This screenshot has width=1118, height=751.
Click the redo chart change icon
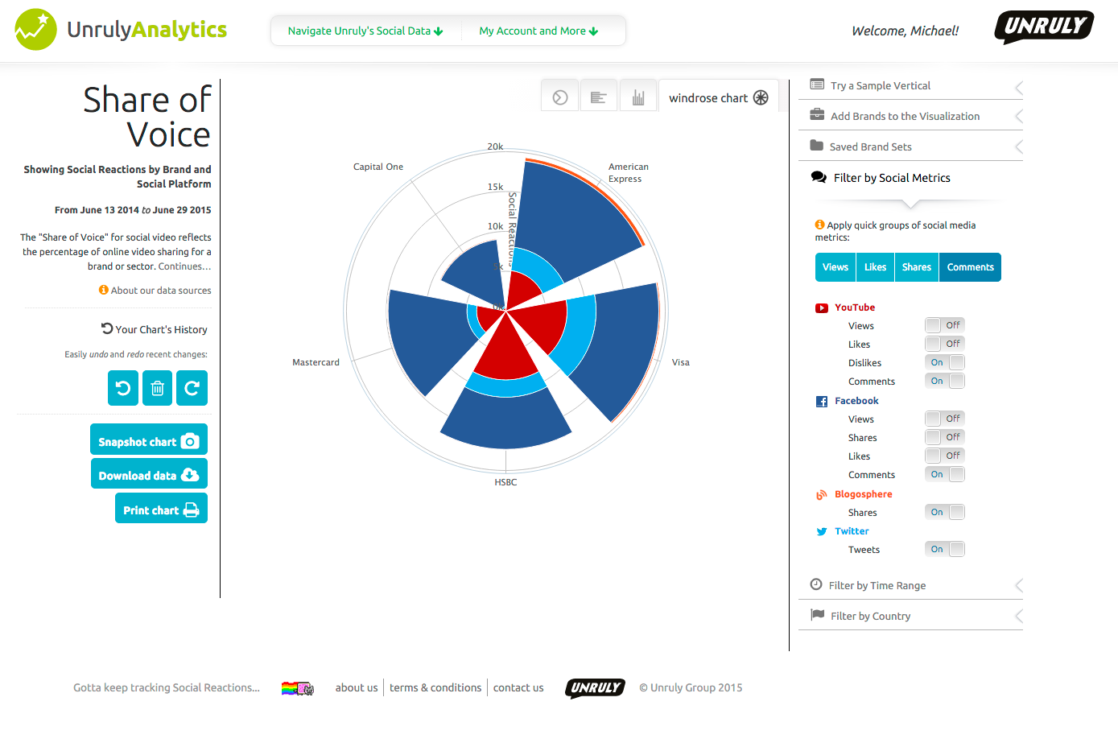[192, 388]
